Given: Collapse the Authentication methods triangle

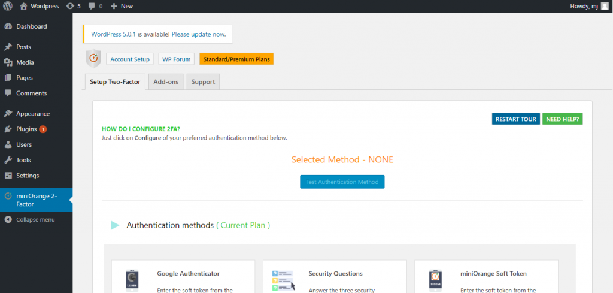Looking at the screenshot, I should (x=115, y=225).
